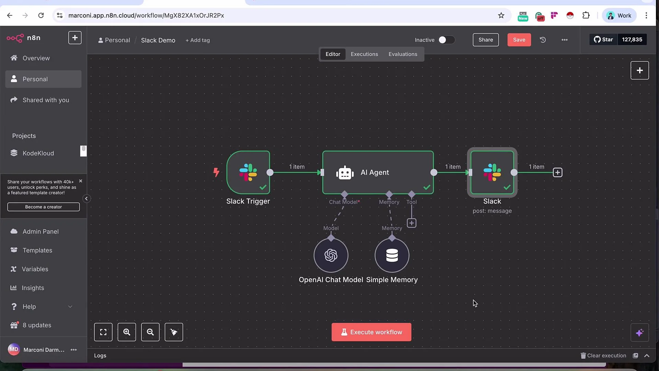The height and width of the screenshot is (371, 659).
Task: Switch to the Evaluations tab
Action: (403, 54)
